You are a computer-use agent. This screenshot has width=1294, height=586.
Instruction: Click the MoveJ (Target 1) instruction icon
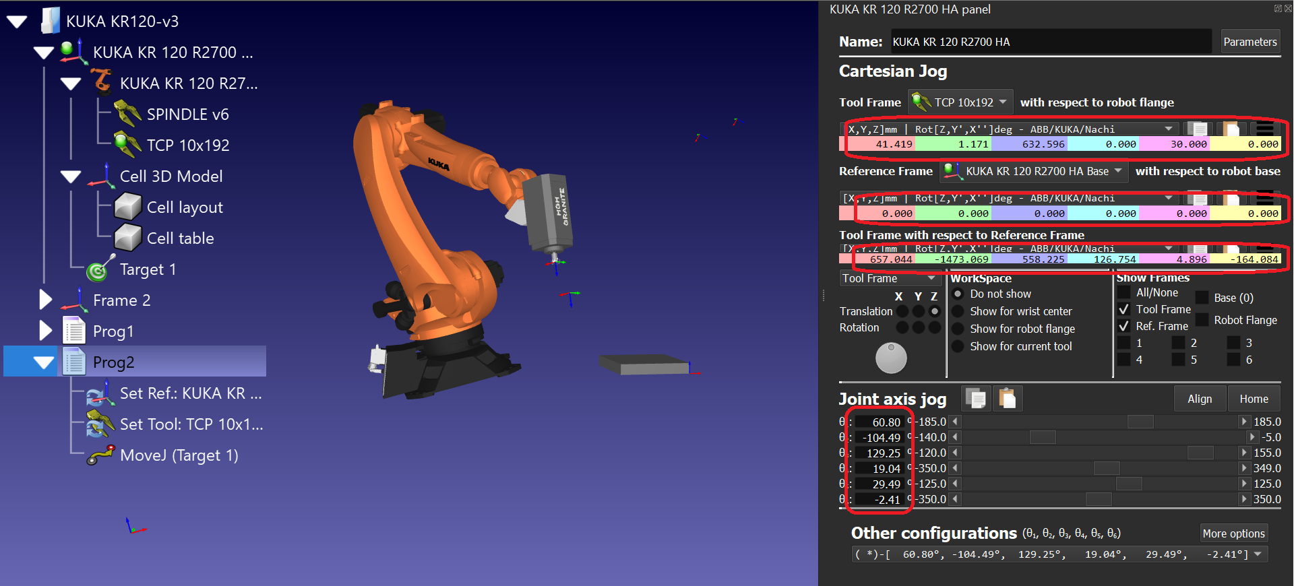[x=100, y=455]
